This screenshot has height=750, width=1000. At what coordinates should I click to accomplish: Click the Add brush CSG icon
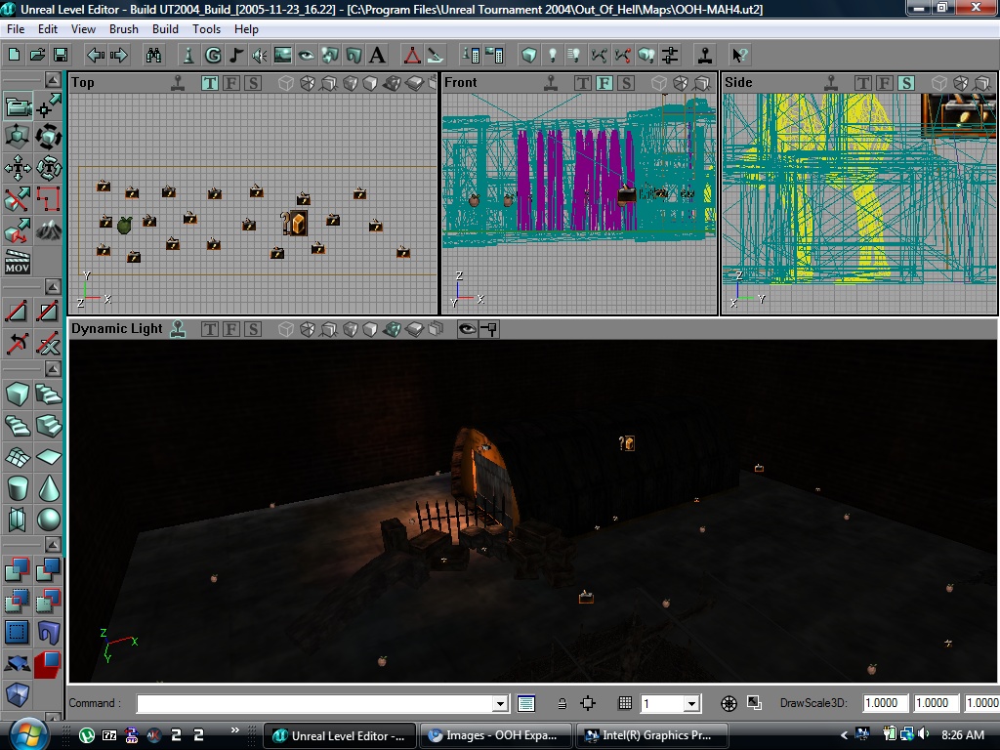[18, 569]
